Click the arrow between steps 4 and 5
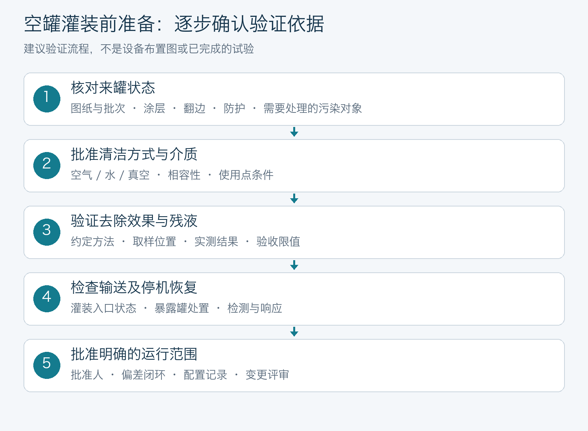The height and width of the screenshot is (431, 588). pyautogui.click(x=294, y=332)
